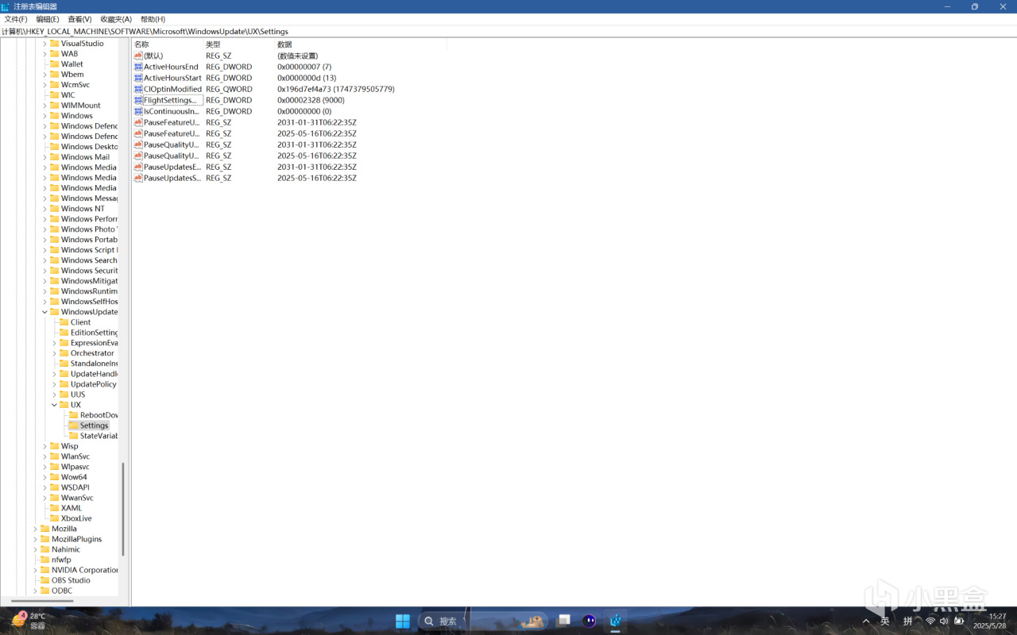Show hidden tray icons chevron
The width and height of the screenshot is (1017, 635).
866,621
